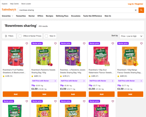
Task: Click the Log in / Register link
Action: click(x=136, y=4)
